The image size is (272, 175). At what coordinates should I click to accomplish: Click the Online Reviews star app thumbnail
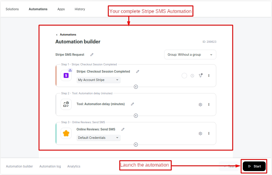(66, 133)
